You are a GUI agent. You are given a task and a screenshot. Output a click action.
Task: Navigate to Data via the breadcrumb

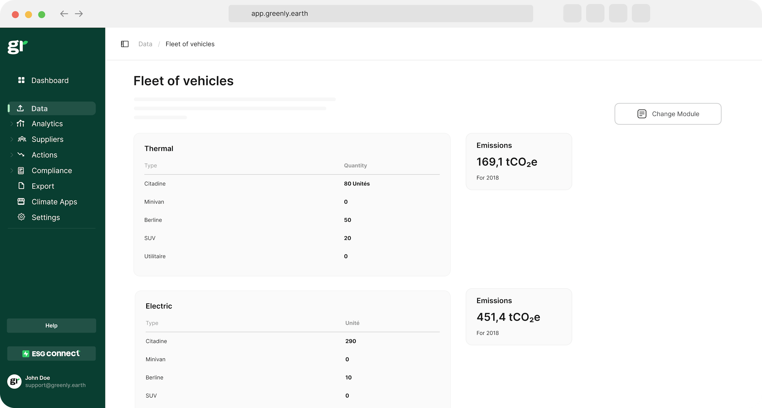pos(145,44)
